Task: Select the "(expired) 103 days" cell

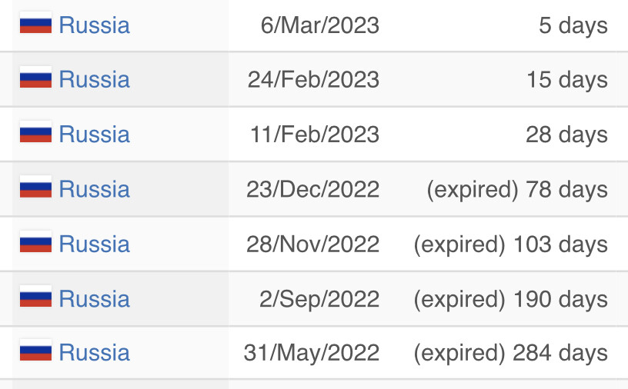Action: [510, 244]
